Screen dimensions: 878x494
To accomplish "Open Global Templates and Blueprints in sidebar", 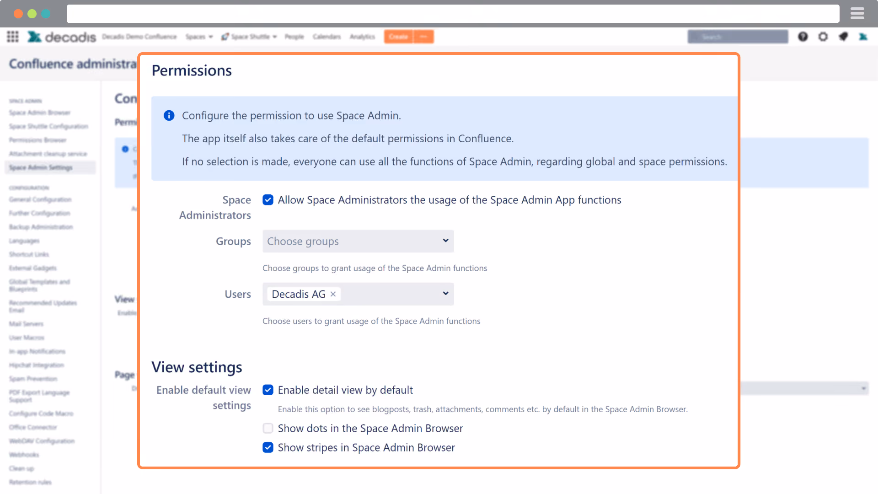I will pyautogui.click(x=39, y=285).
